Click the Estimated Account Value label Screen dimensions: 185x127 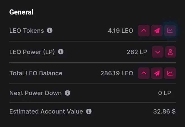click(46, 111)
